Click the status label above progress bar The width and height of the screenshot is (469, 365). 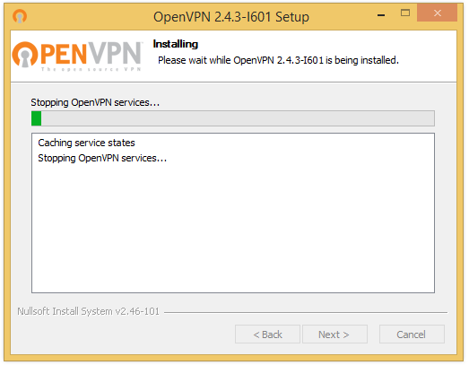pos(95,102)
